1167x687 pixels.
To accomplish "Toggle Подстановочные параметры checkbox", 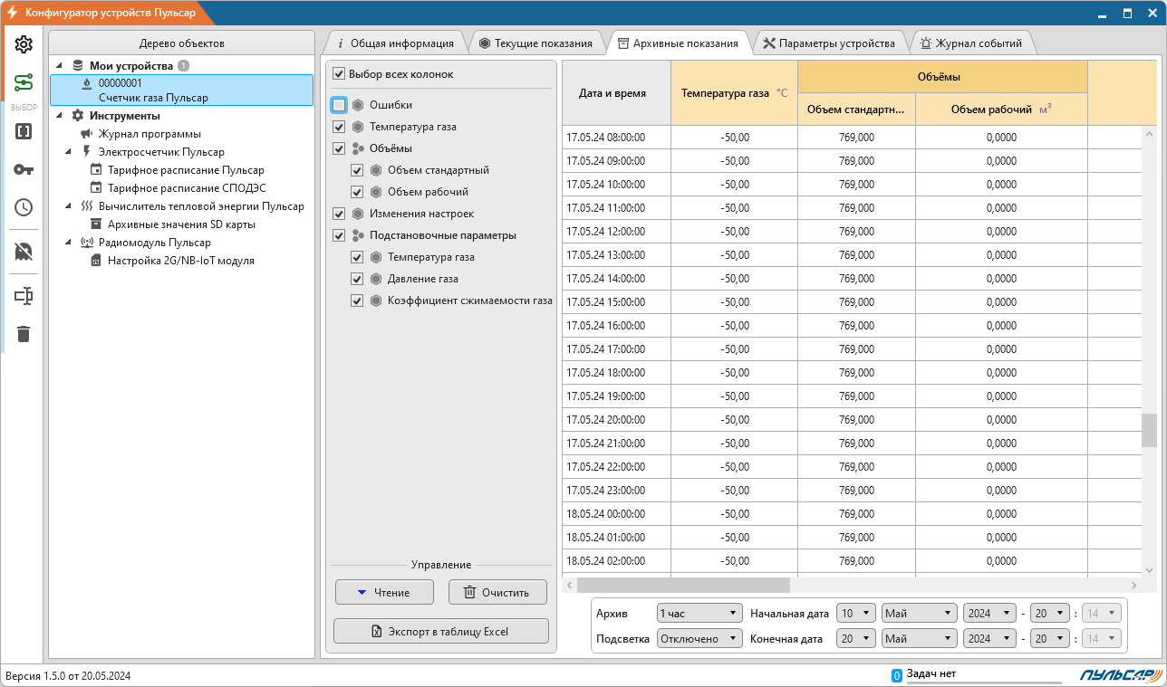I will pyautogui.click(x=339, y=235).
